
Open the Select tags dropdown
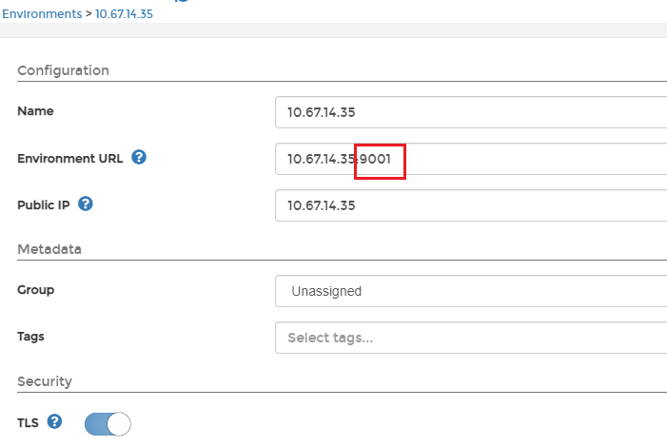coord(471,337)
